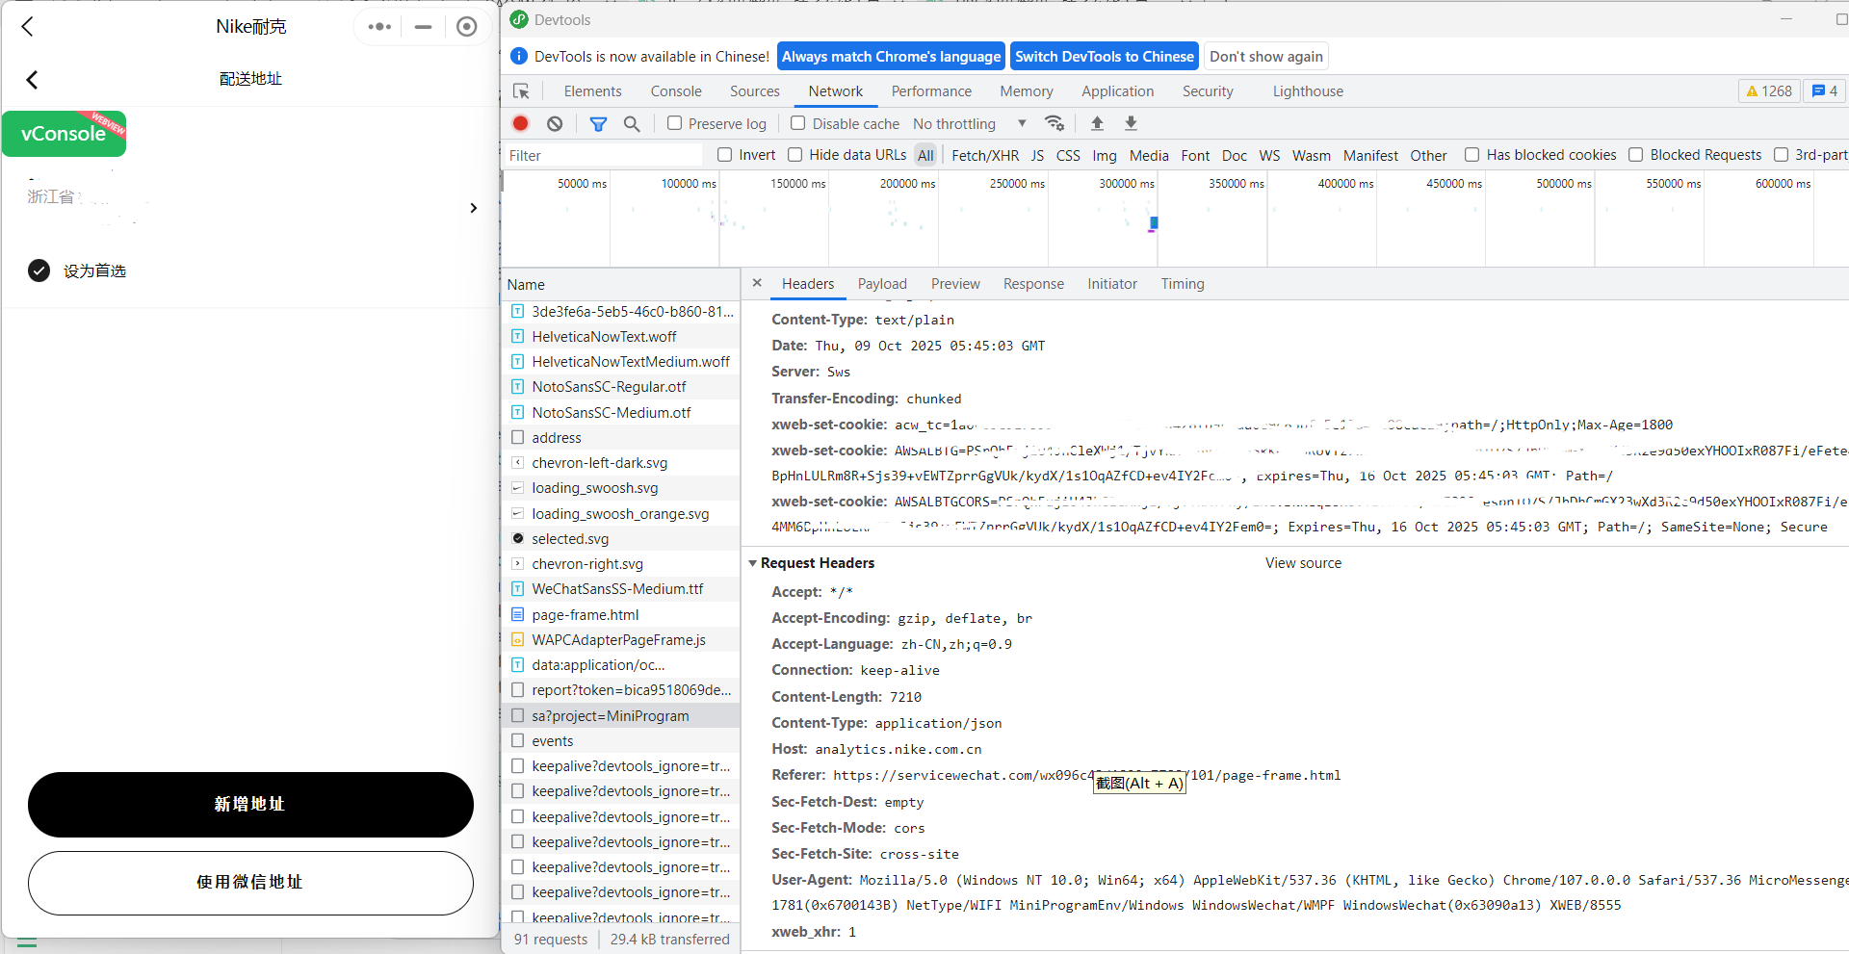Tick the Invert filter checkbox
Viewport: 1849px width, 954px height.
click(725, 155)
